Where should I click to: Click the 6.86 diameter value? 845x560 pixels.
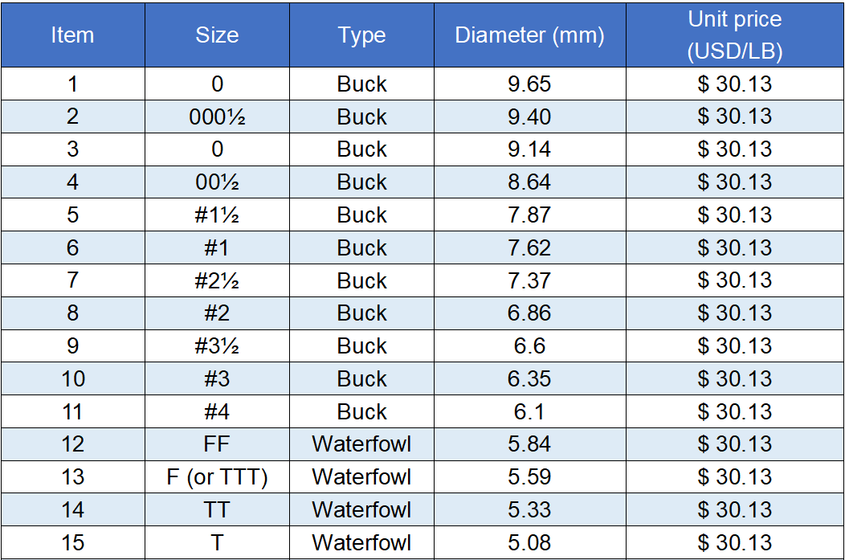(x=530, y=313)
